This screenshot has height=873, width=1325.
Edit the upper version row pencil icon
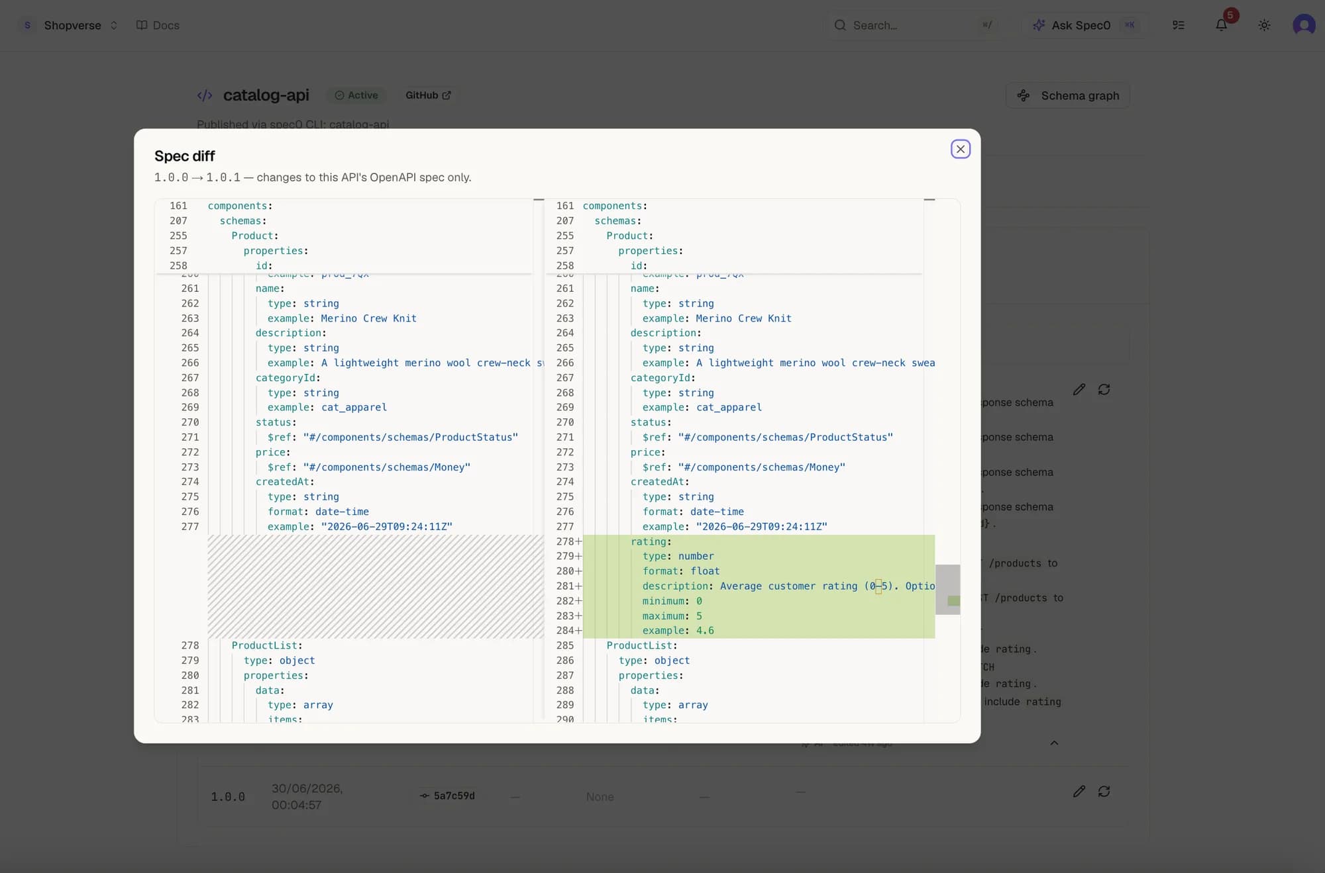pyautogui.click(x=1079, y=389)
